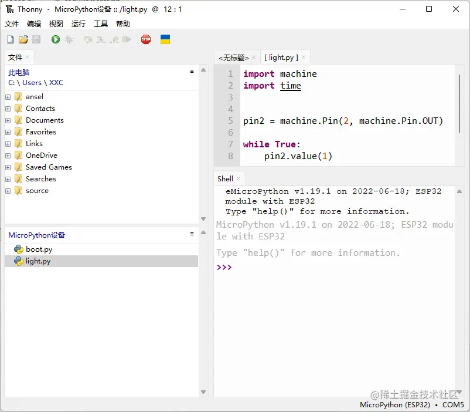Close the light.py editor tab

(x=304, y=57)
